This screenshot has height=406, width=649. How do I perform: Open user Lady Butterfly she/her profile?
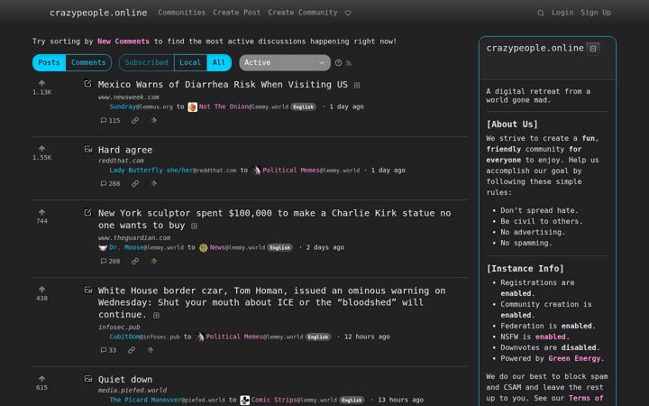coord(173,171)
